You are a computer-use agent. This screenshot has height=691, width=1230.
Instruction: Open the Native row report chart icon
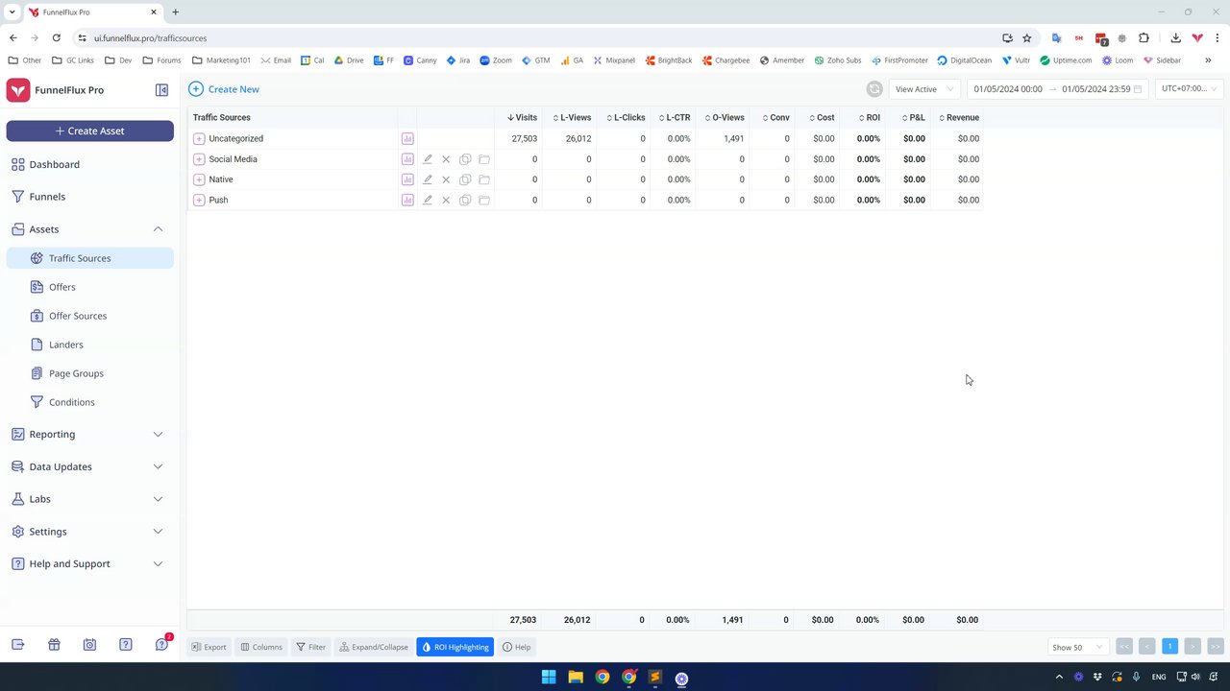coord(407,179)
